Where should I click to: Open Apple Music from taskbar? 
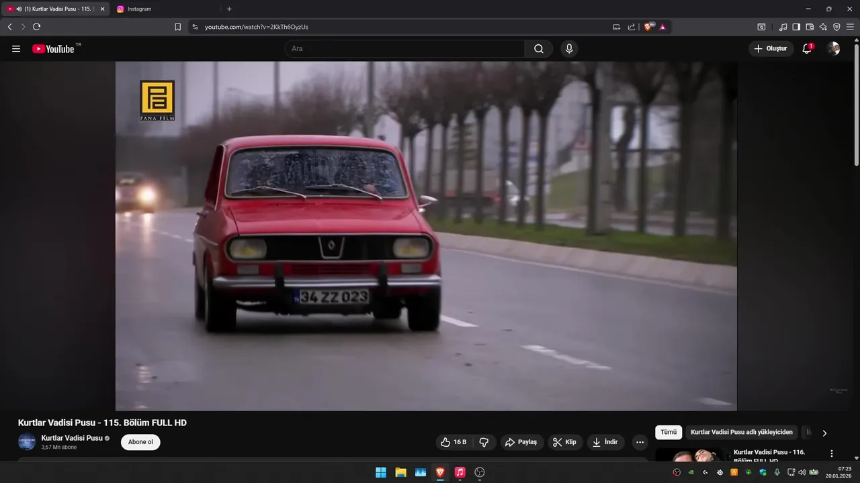[460, 472]
